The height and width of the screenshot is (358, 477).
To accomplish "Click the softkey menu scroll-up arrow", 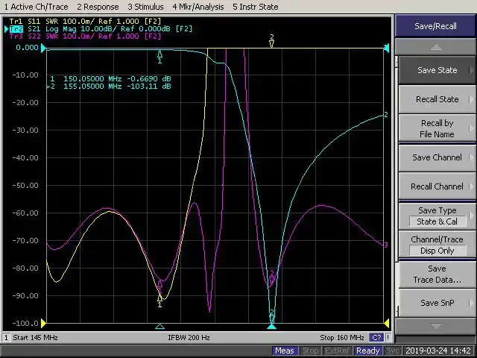I will tap(435, 47).
